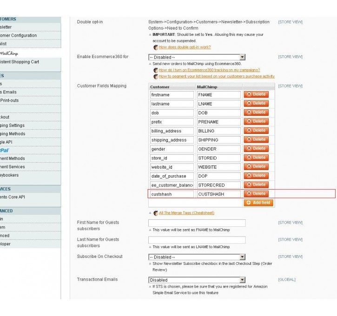Open segment your list by purchase activity link

coord(217,76)
